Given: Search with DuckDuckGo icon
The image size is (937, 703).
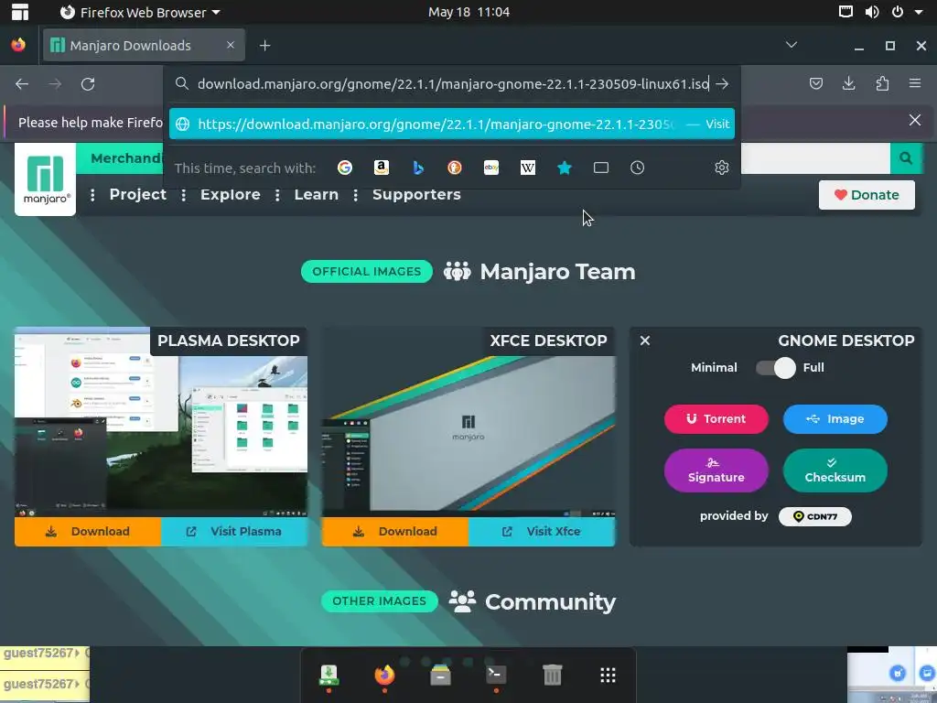Looking at the screenshot, I should pos(455,168).
